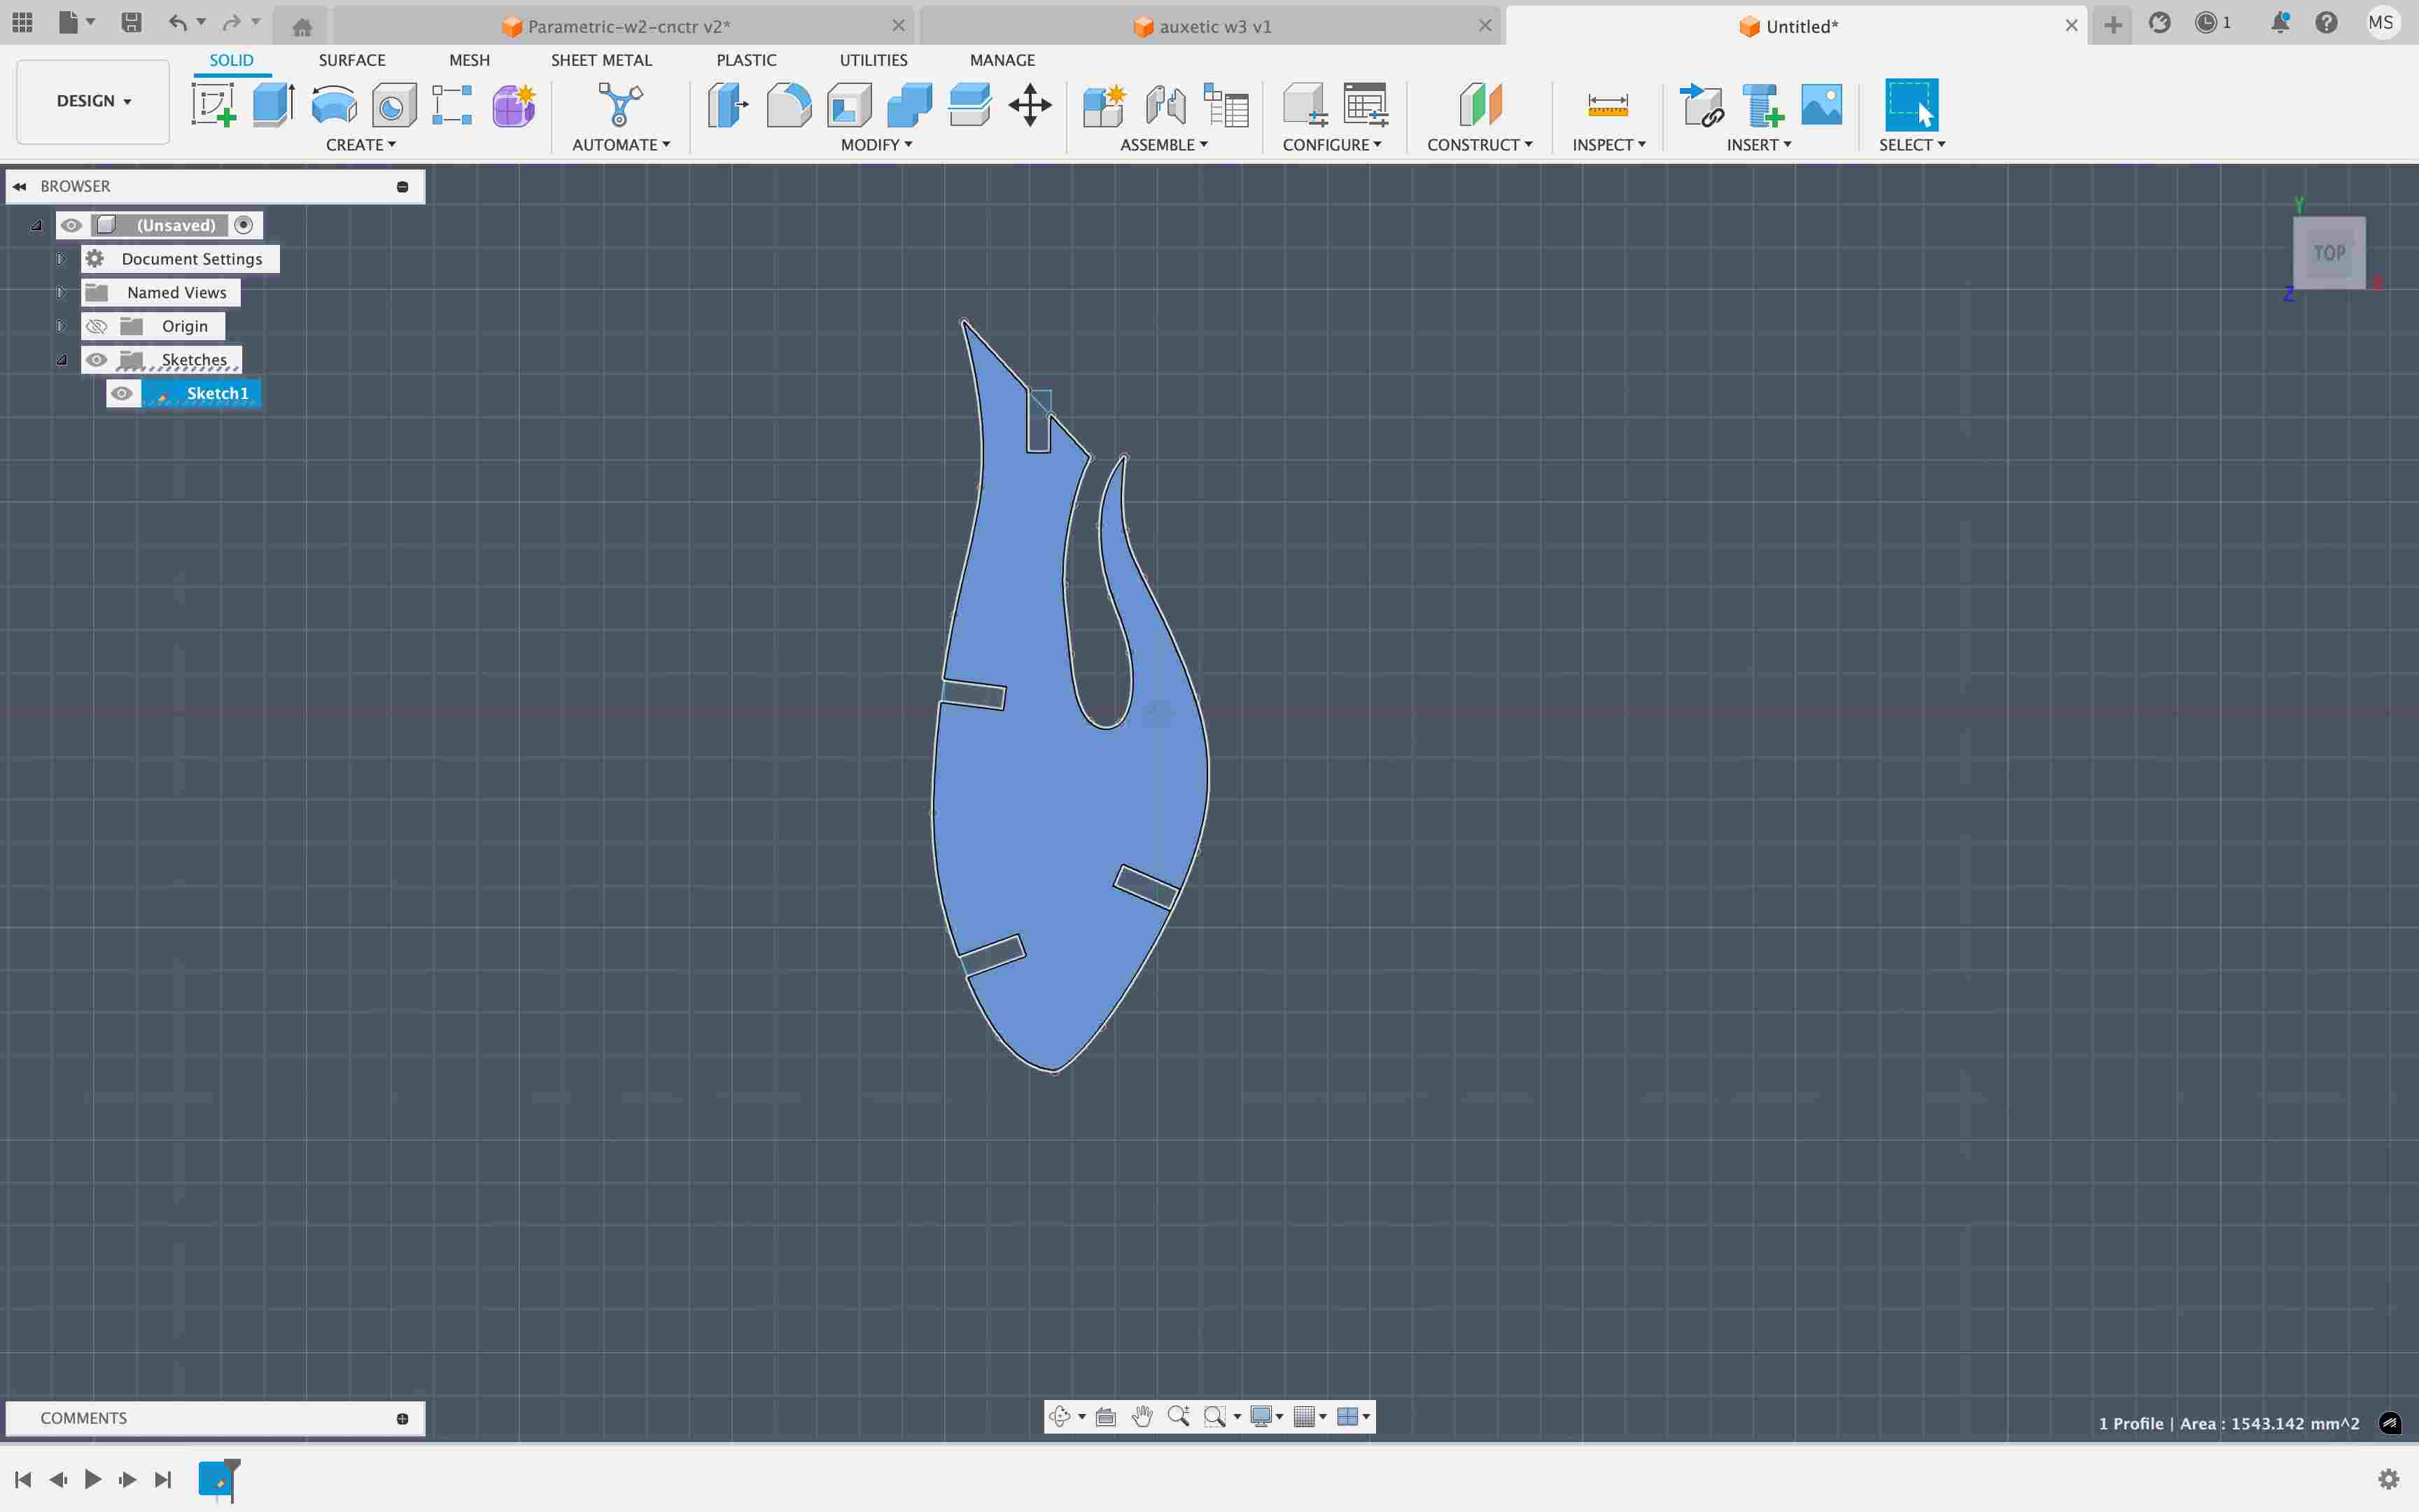Select the Move/Copy tool
Screen dimensions: 2419x1512
click(1030, 105)
